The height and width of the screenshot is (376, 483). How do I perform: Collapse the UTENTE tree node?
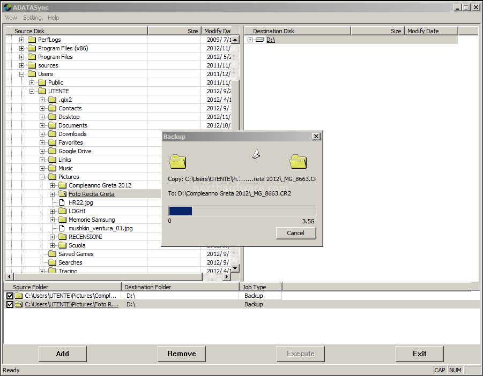(32, 92)
